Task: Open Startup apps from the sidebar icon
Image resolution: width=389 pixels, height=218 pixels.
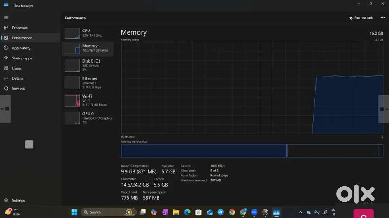Action: pos(6,58)
